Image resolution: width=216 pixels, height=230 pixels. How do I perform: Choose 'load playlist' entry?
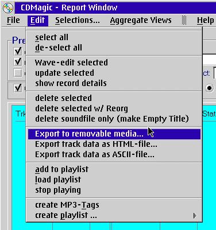(114, 180)
